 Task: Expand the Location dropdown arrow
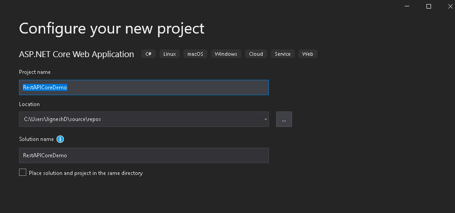coord(265,119)
